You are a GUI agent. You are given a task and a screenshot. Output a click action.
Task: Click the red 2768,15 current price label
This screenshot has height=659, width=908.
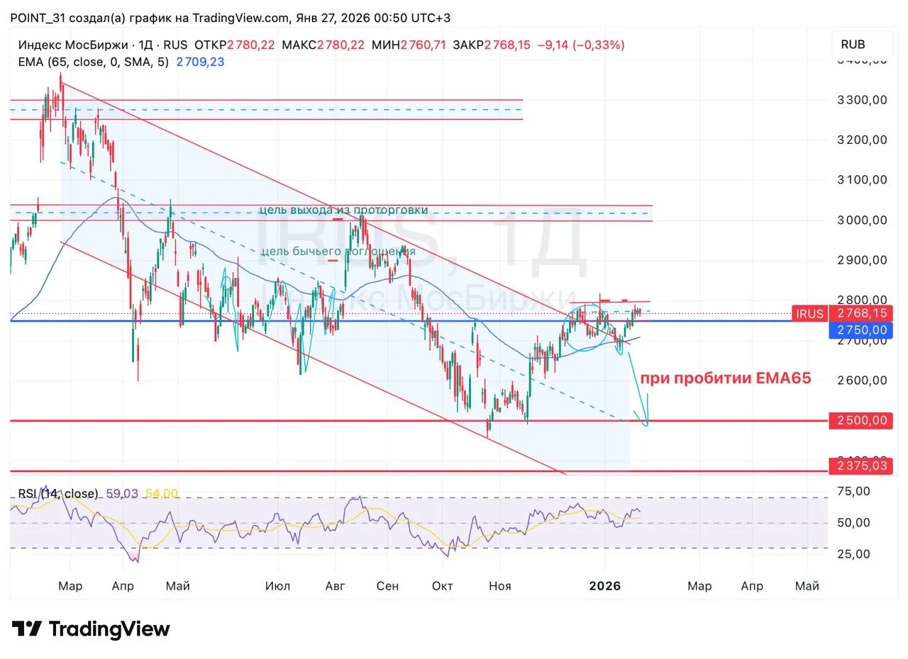click(x=861, y=313)
